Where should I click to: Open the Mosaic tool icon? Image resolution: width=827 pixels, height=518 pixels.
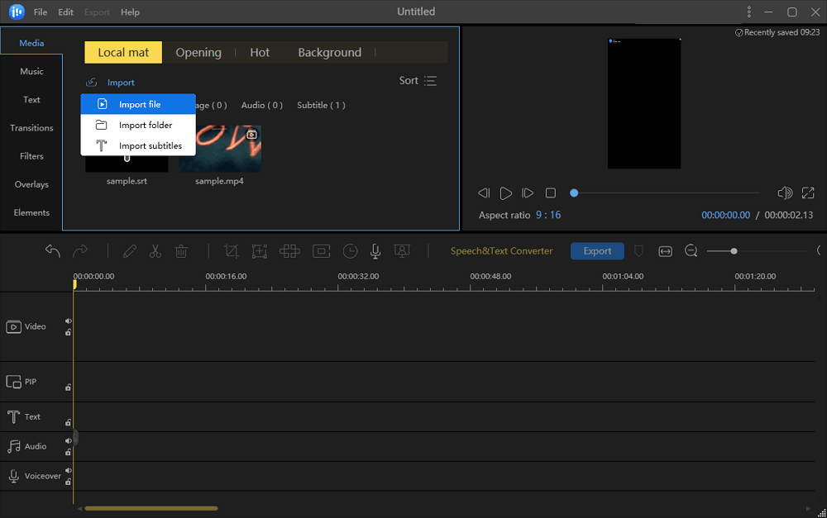coord(289,251)
